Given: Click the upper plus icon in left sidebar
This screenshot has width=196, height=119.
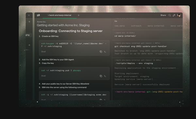Looking at the screenshot, I should (29, 22).
